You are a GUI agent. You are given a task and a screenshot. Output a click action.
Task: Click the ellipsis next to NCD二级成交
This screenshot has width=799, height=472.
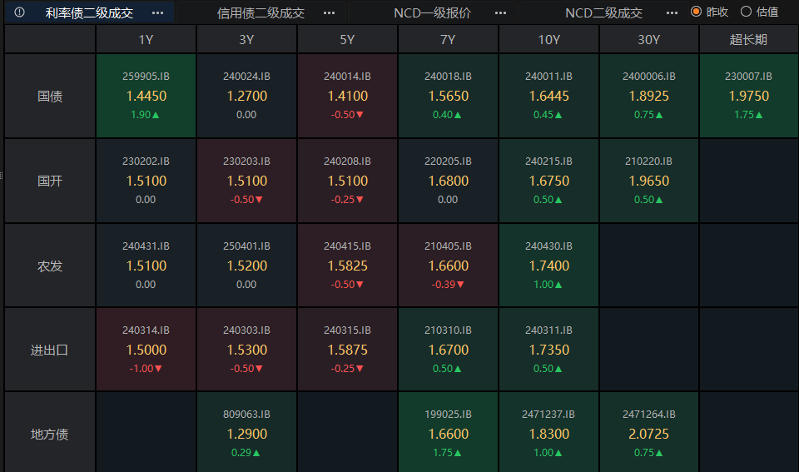(672, 12)
